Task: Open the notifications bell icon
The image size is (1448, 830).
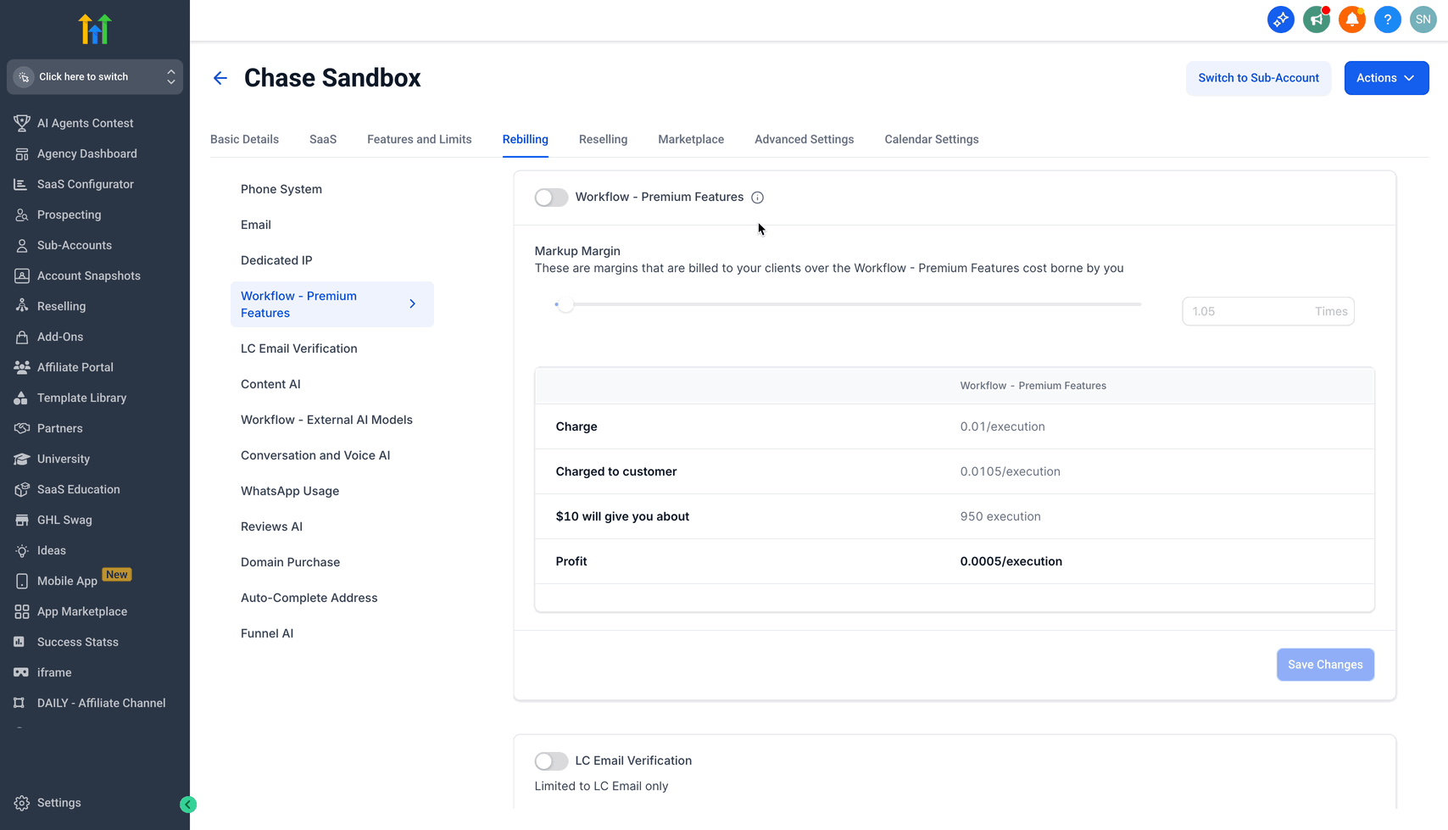Action: [1351, 19]
